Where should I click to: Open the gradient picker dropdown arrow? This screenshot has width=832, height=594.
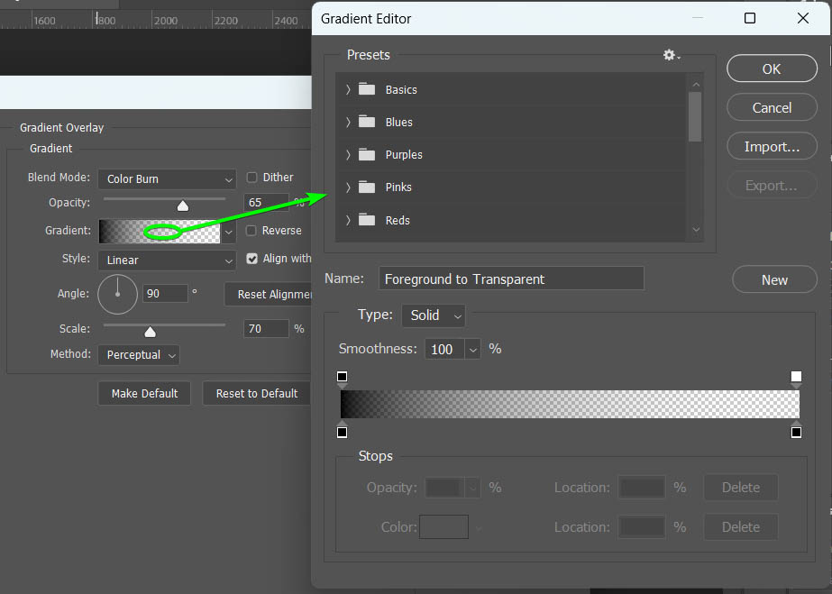[x=229, y=232]
